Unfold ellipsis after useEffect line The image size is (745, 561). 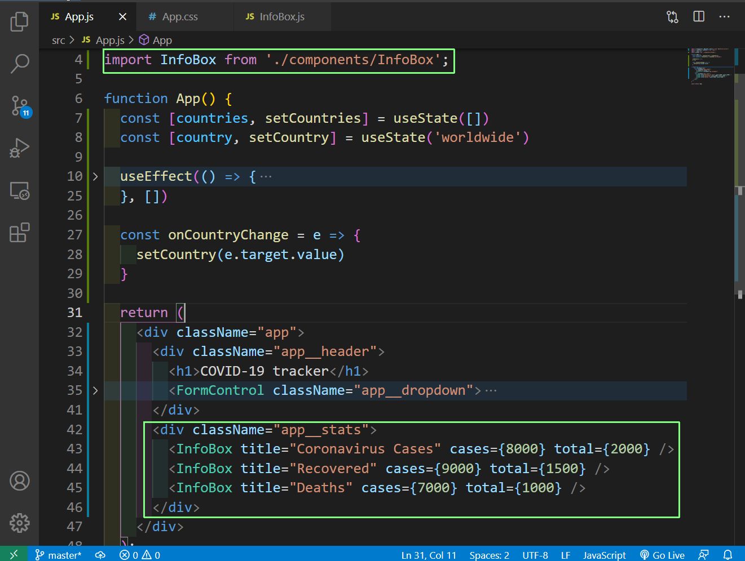266,177
